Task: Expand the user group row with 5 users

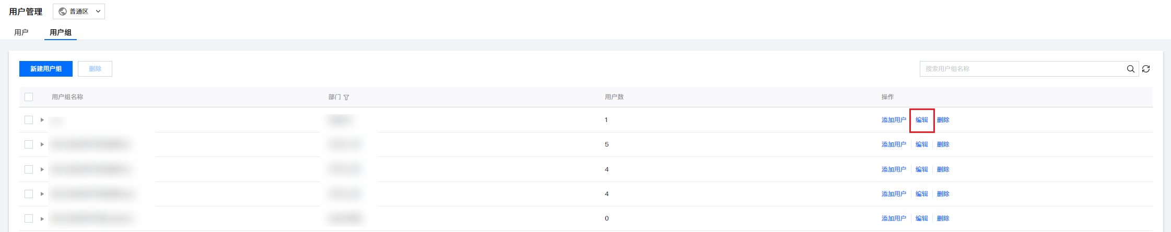Action: (42, 144)
